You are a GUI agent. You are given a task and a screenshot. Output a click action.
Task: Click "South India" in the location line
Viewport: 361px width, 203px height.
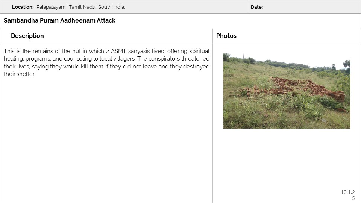(x=111, y=7)
